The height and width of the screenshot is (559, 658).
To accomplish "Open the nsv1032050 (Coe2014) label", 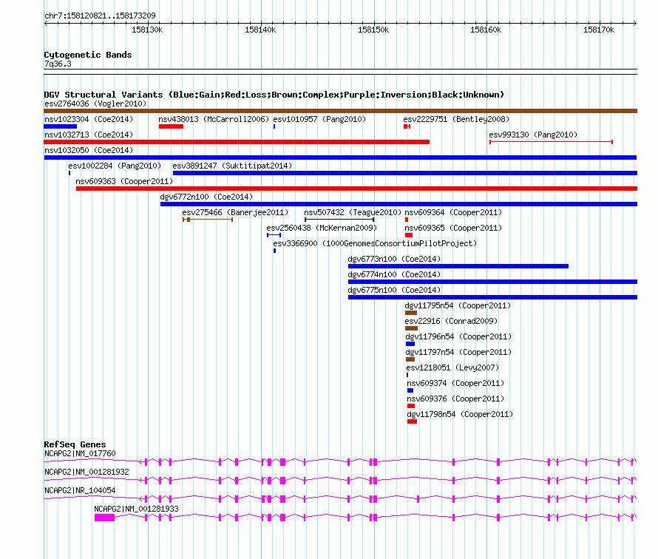I will coord(89,150).
